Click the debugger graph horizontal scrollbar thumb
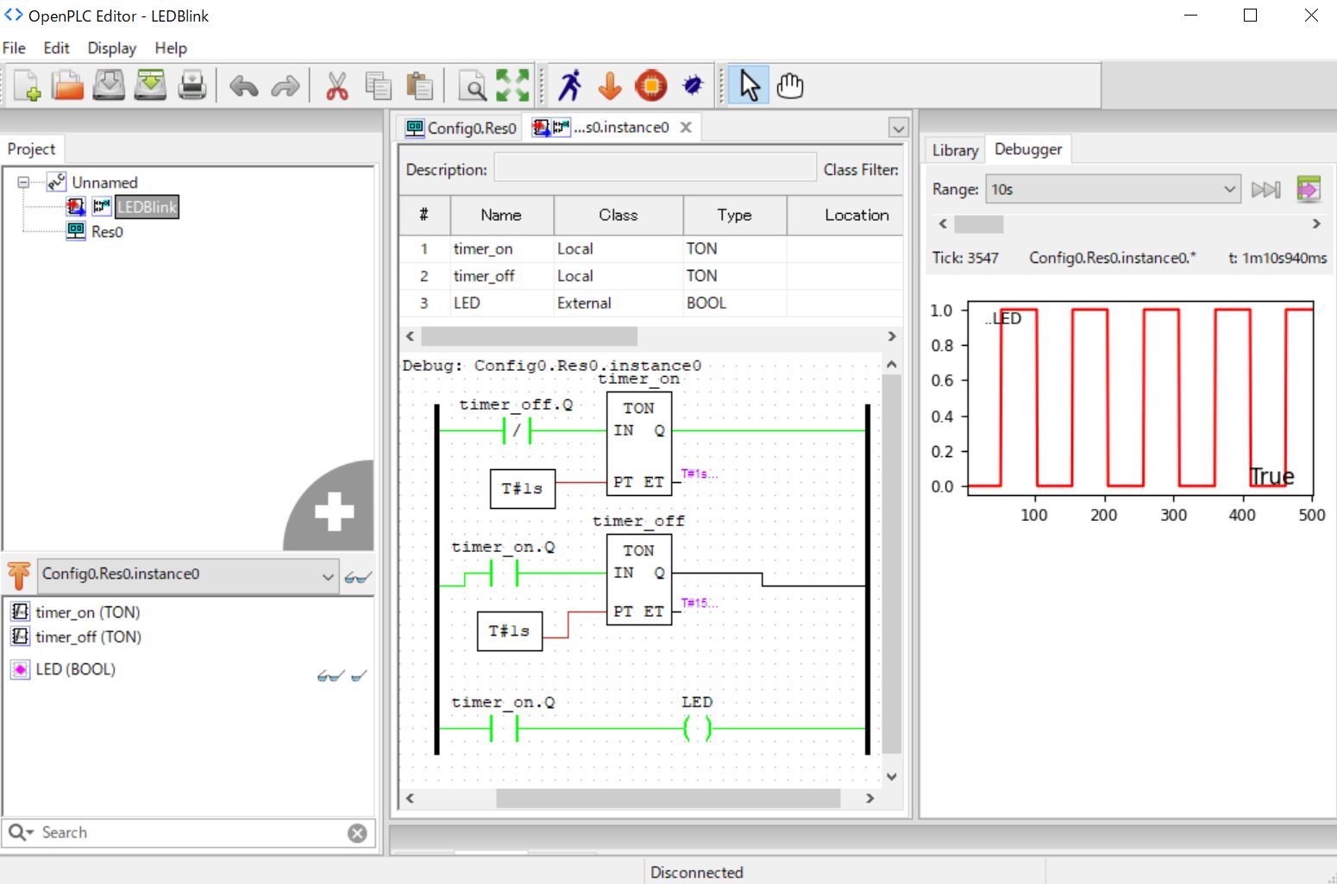 978,224
